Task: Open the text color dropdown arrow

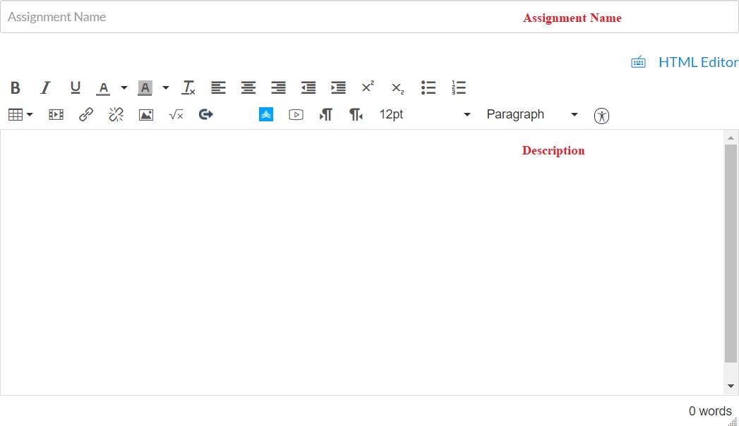Action: tap(124, 87)
